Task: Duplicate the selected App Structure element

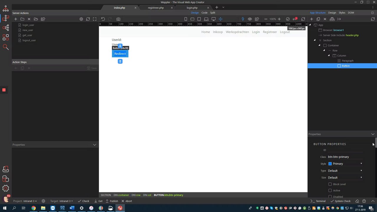Action: pos(318,19)
